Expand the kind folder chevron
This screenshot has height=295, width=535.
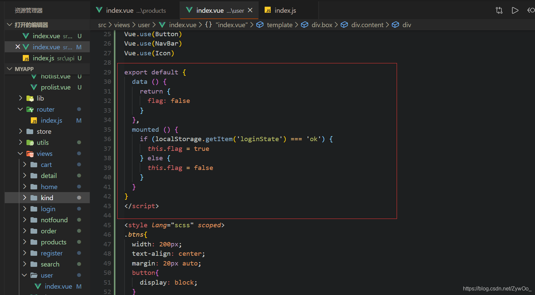(25, 198)
